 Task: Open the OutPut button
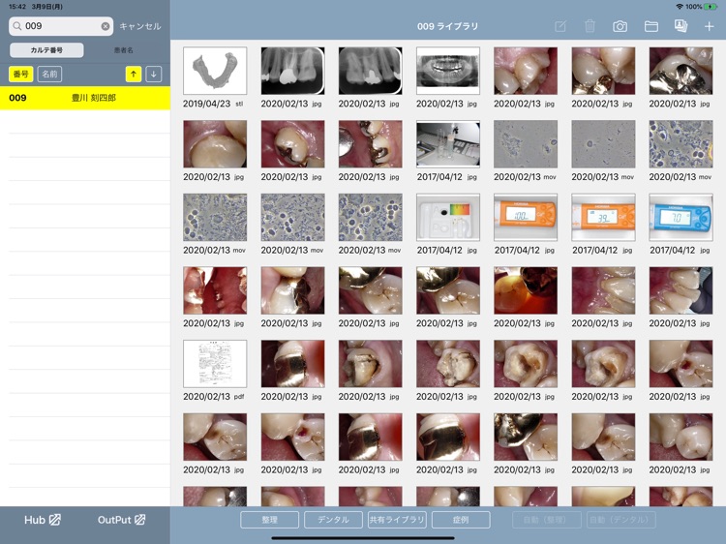pos(121,520)
